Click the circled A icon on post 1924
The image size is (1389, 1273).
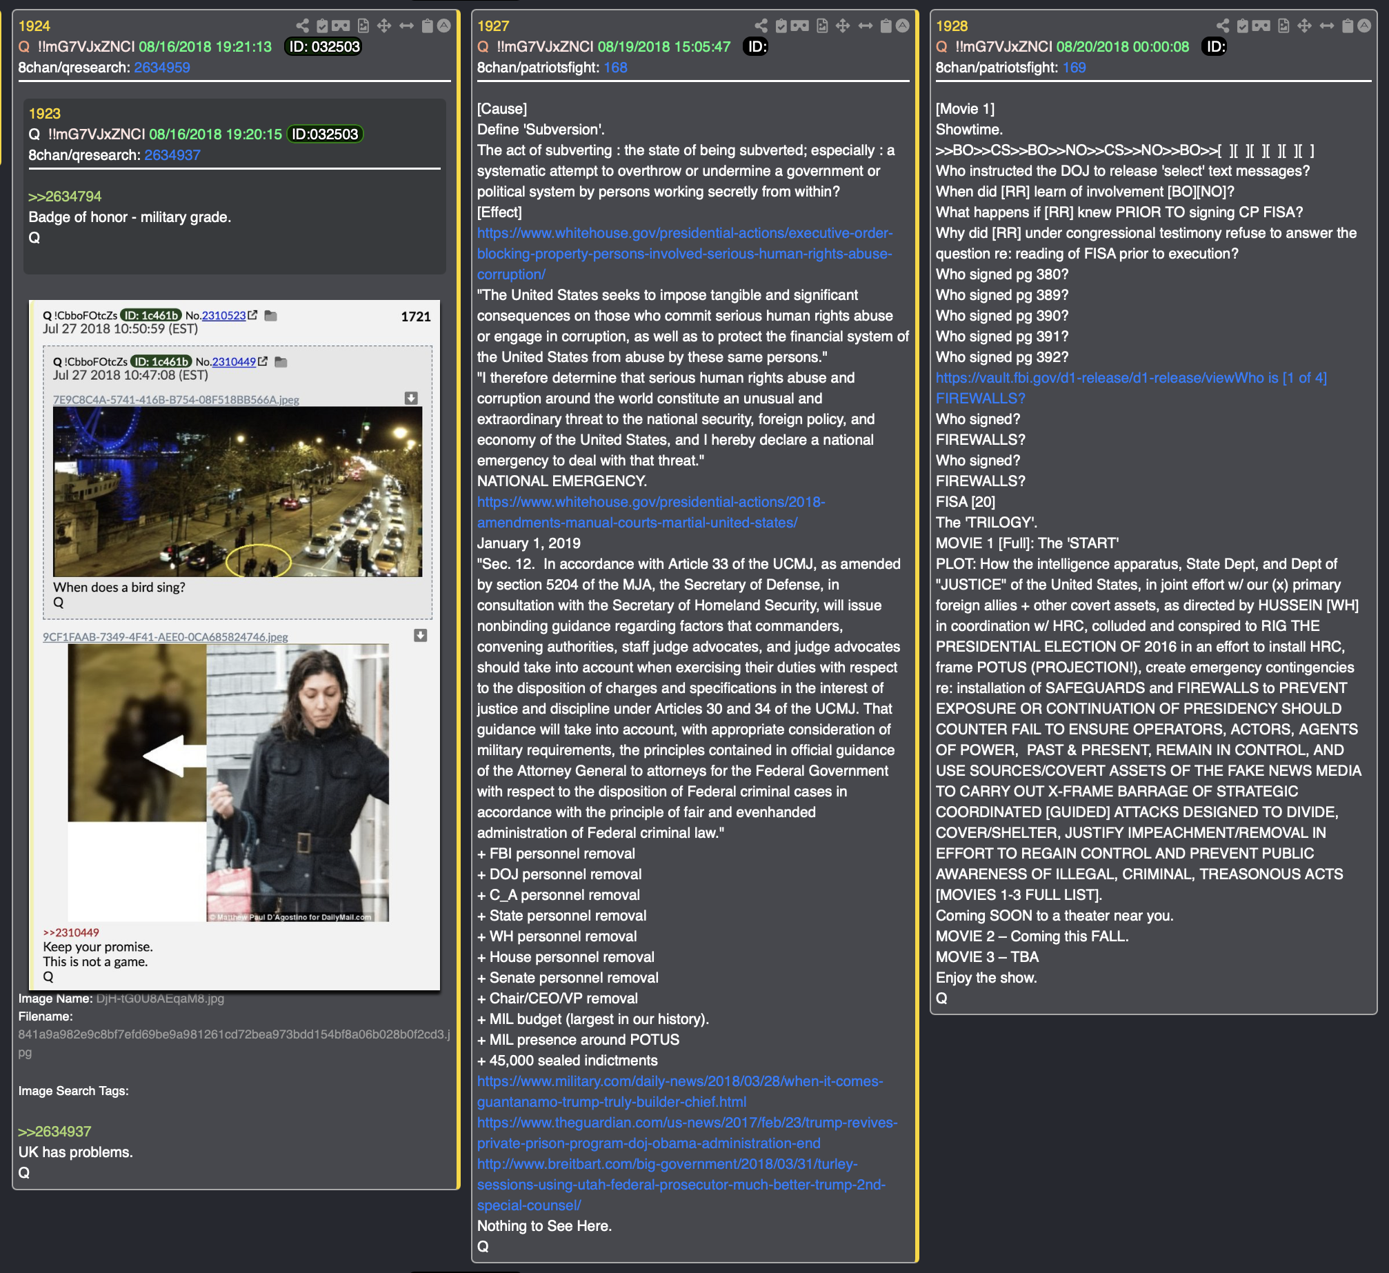444,26
